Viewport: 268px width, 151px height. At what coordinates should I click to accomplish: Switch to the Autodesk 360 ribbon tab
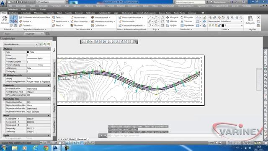(104, 13)
